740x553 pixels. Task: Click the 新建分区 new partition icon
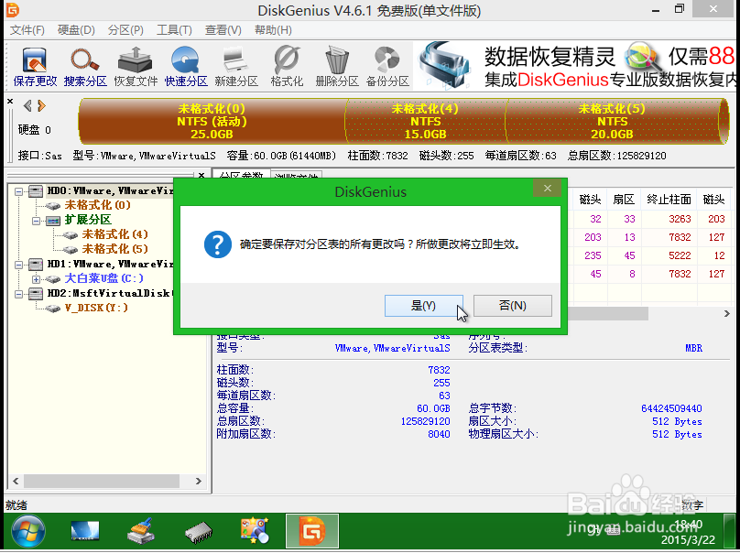(236, 67)
